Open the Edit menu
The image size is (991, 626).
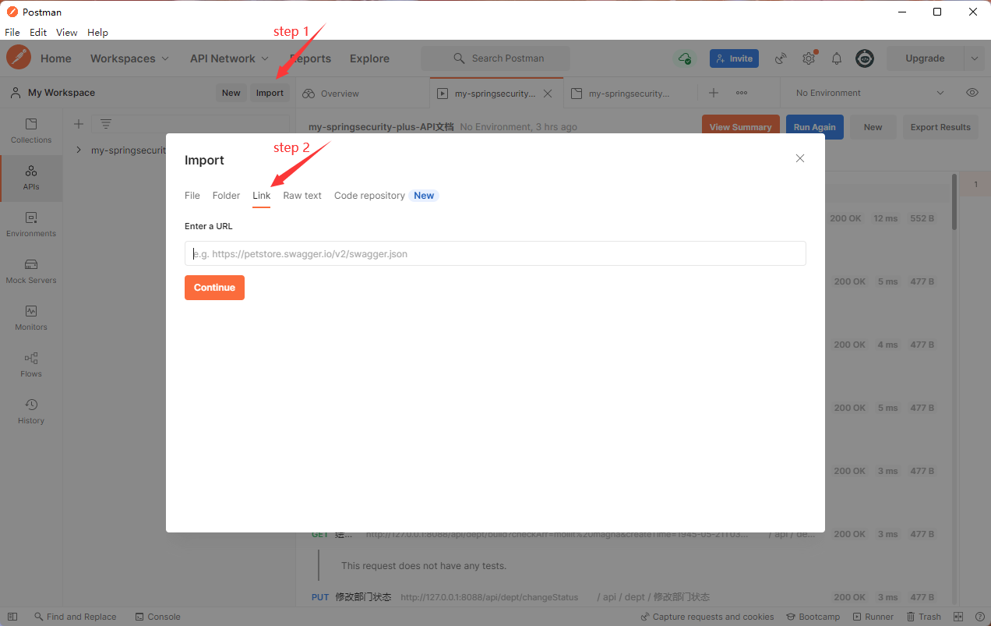click(38, 33)
